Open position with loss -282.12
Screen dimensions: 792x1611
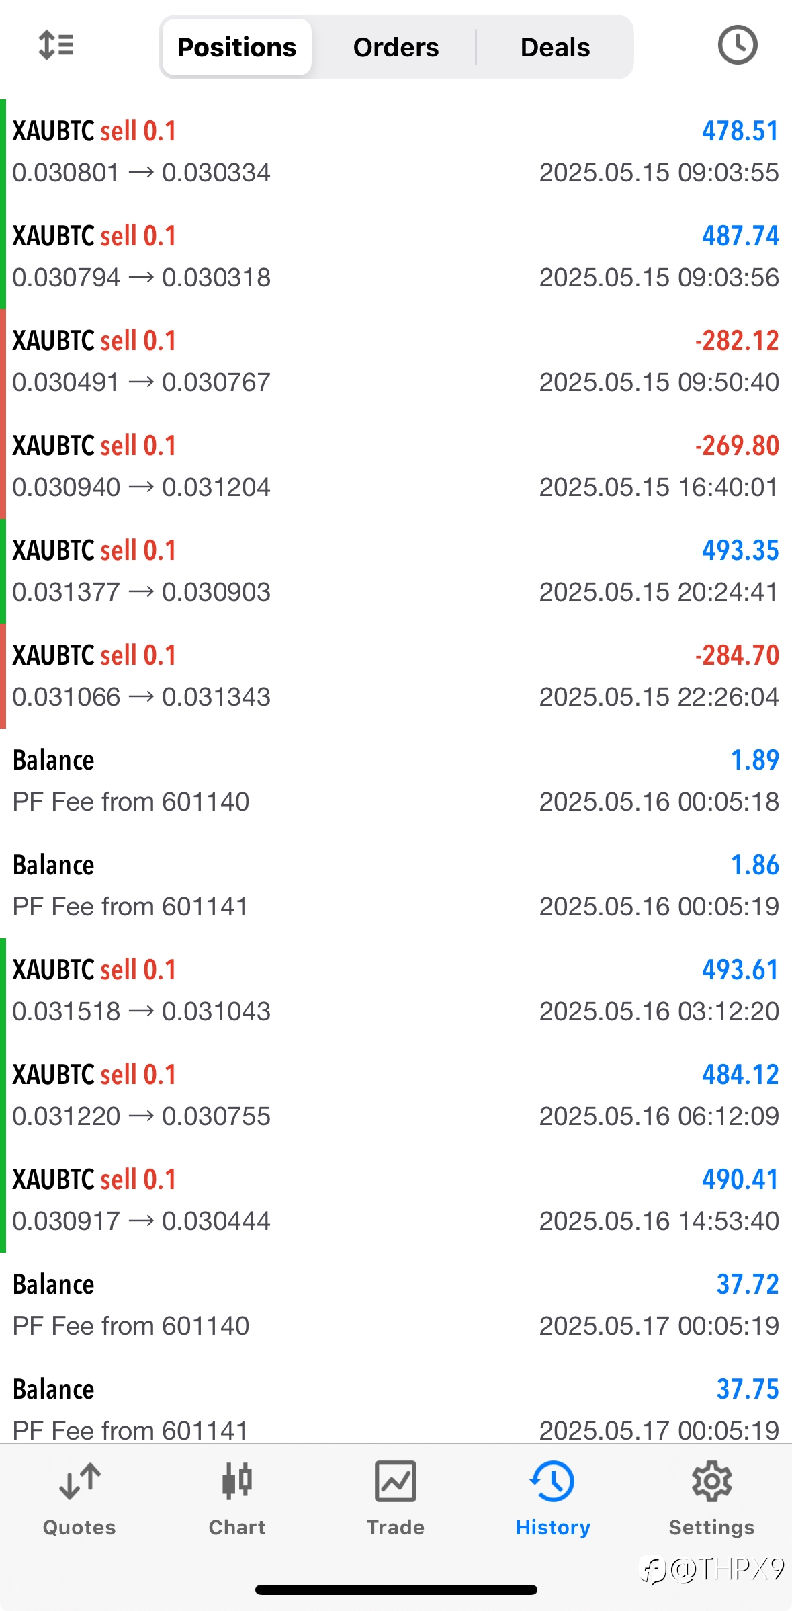click(x=396, y=362)
